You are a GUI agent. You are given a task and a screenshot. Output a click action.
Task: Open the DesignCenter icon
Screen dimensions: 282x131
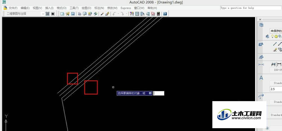(137, 14)
